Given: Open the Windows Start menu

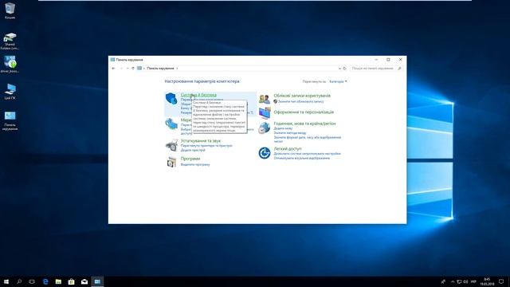Looking at the screenshot, I should pos(6,281).
